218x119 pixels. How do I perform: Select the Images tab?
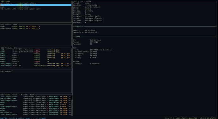pos(7,95)
